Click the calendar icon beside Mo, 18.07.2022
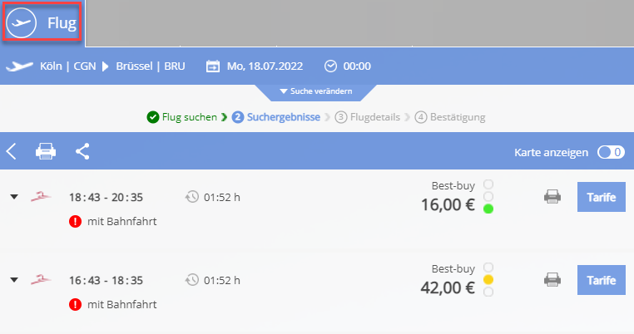This screenshot has width=634, height=334. tap(213, 66)
